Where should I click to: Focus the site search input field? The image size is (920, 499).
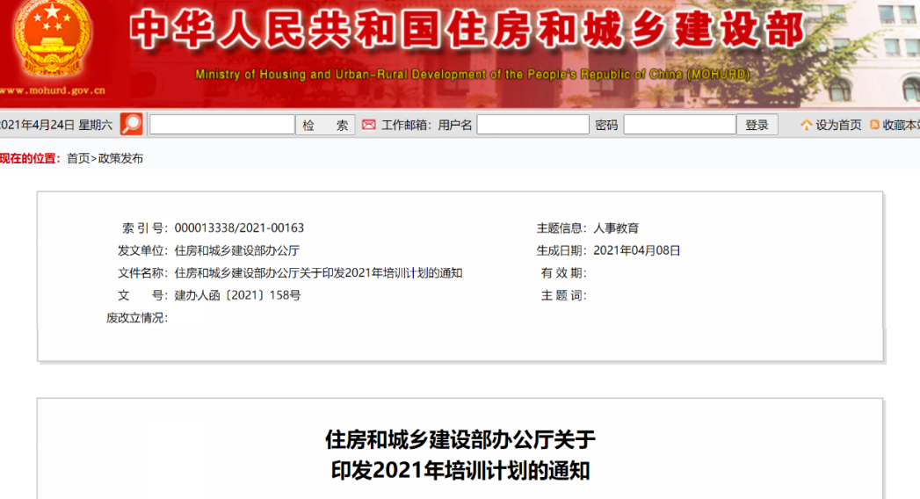[221, 124]
